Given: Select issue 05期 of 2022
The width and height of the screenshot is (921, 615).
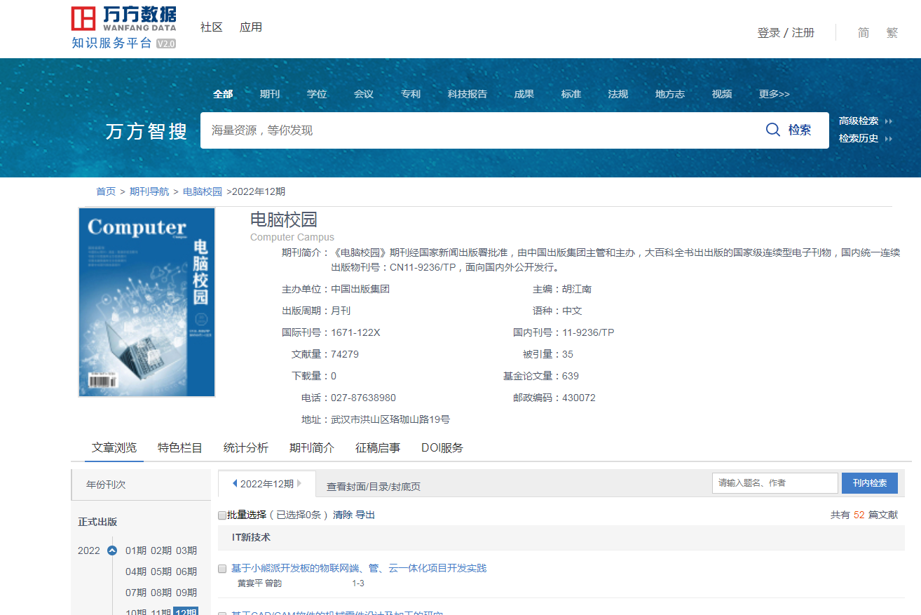Looking at the screenshot, I should point(161,572).
